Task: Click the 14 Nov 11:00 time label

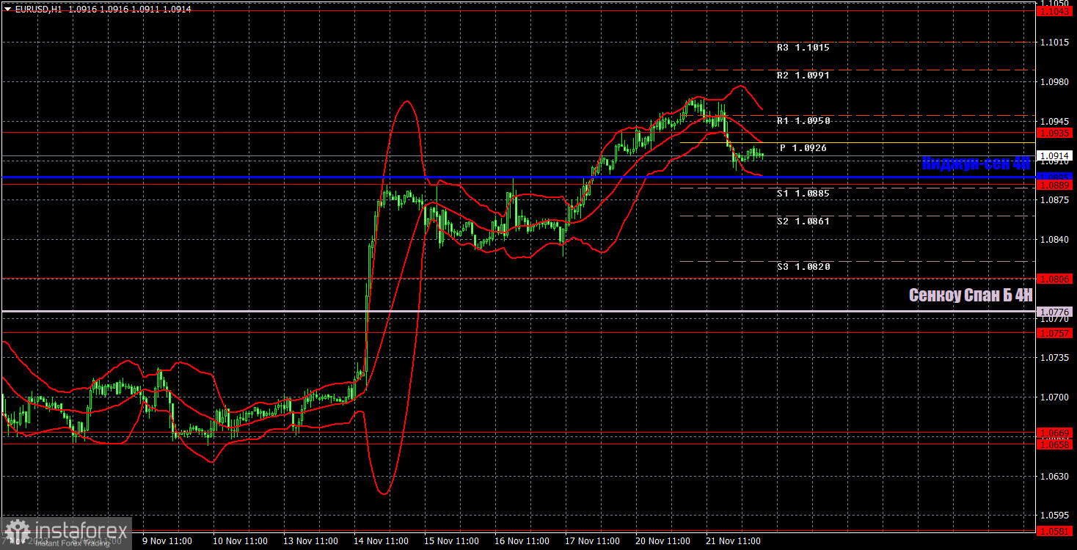Action: 381,541
